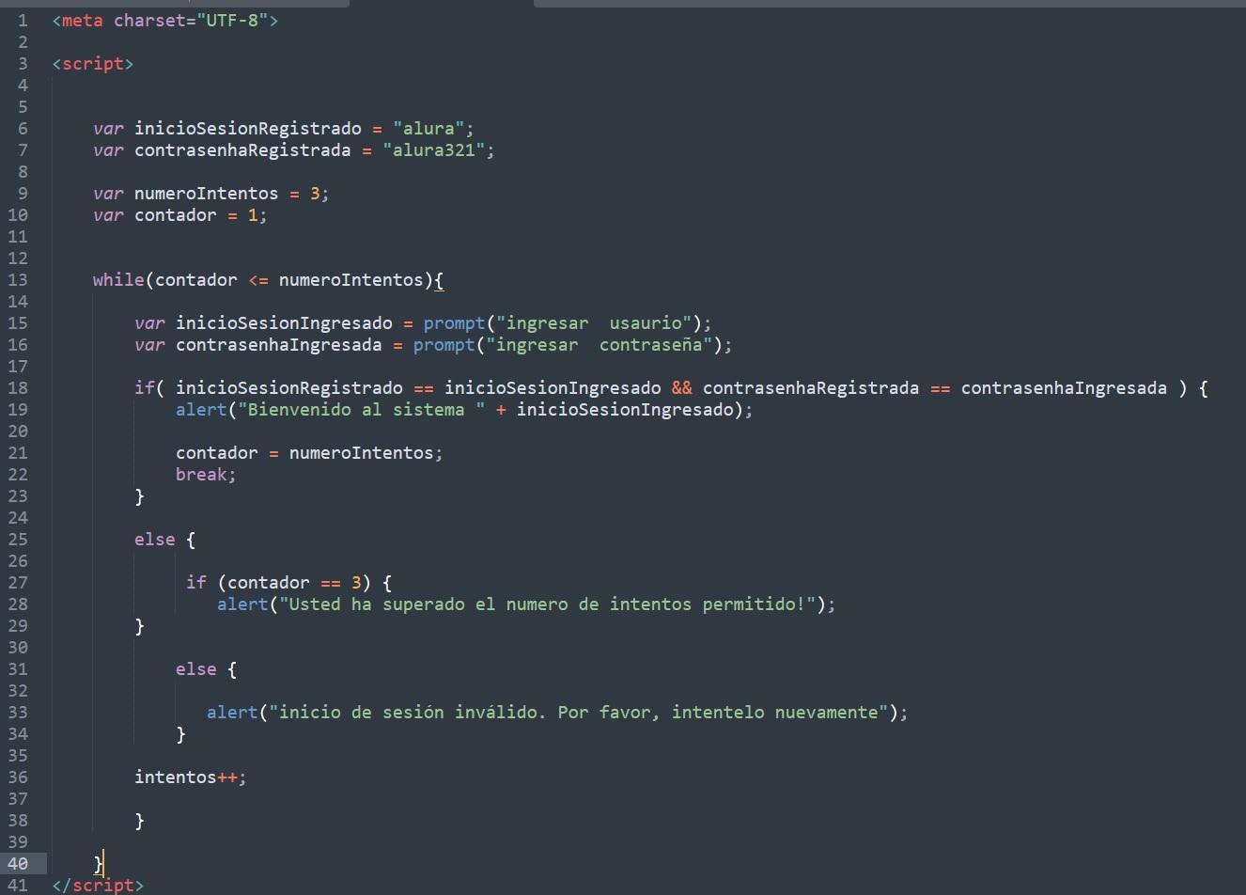This screenshot has height=895, width=1246.
Task: Click the else keyword on line 31
Action: (195, 668)
